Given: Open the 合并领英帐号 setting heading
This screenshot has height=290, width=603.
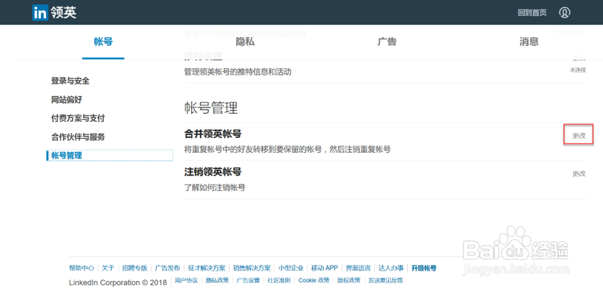Looking at the screenshot, I should [213, 134].
